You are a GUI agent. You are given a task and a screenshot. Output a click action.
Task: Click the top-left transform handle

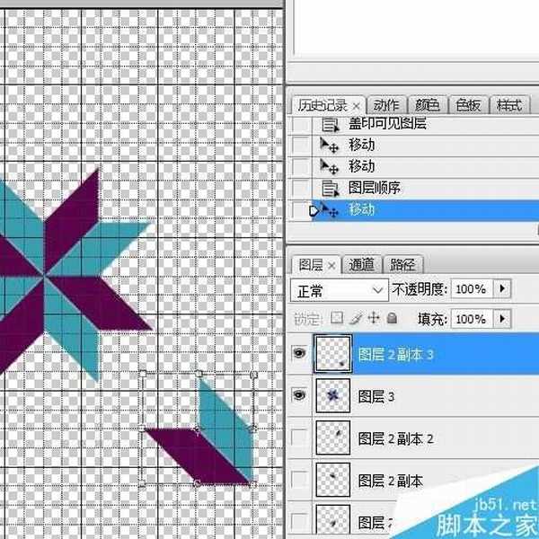click(143, 374)
